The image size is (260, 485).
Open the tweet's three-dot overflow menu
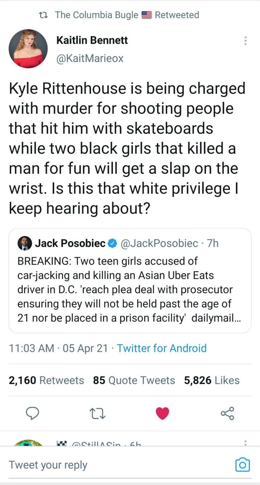click(245, 41)
